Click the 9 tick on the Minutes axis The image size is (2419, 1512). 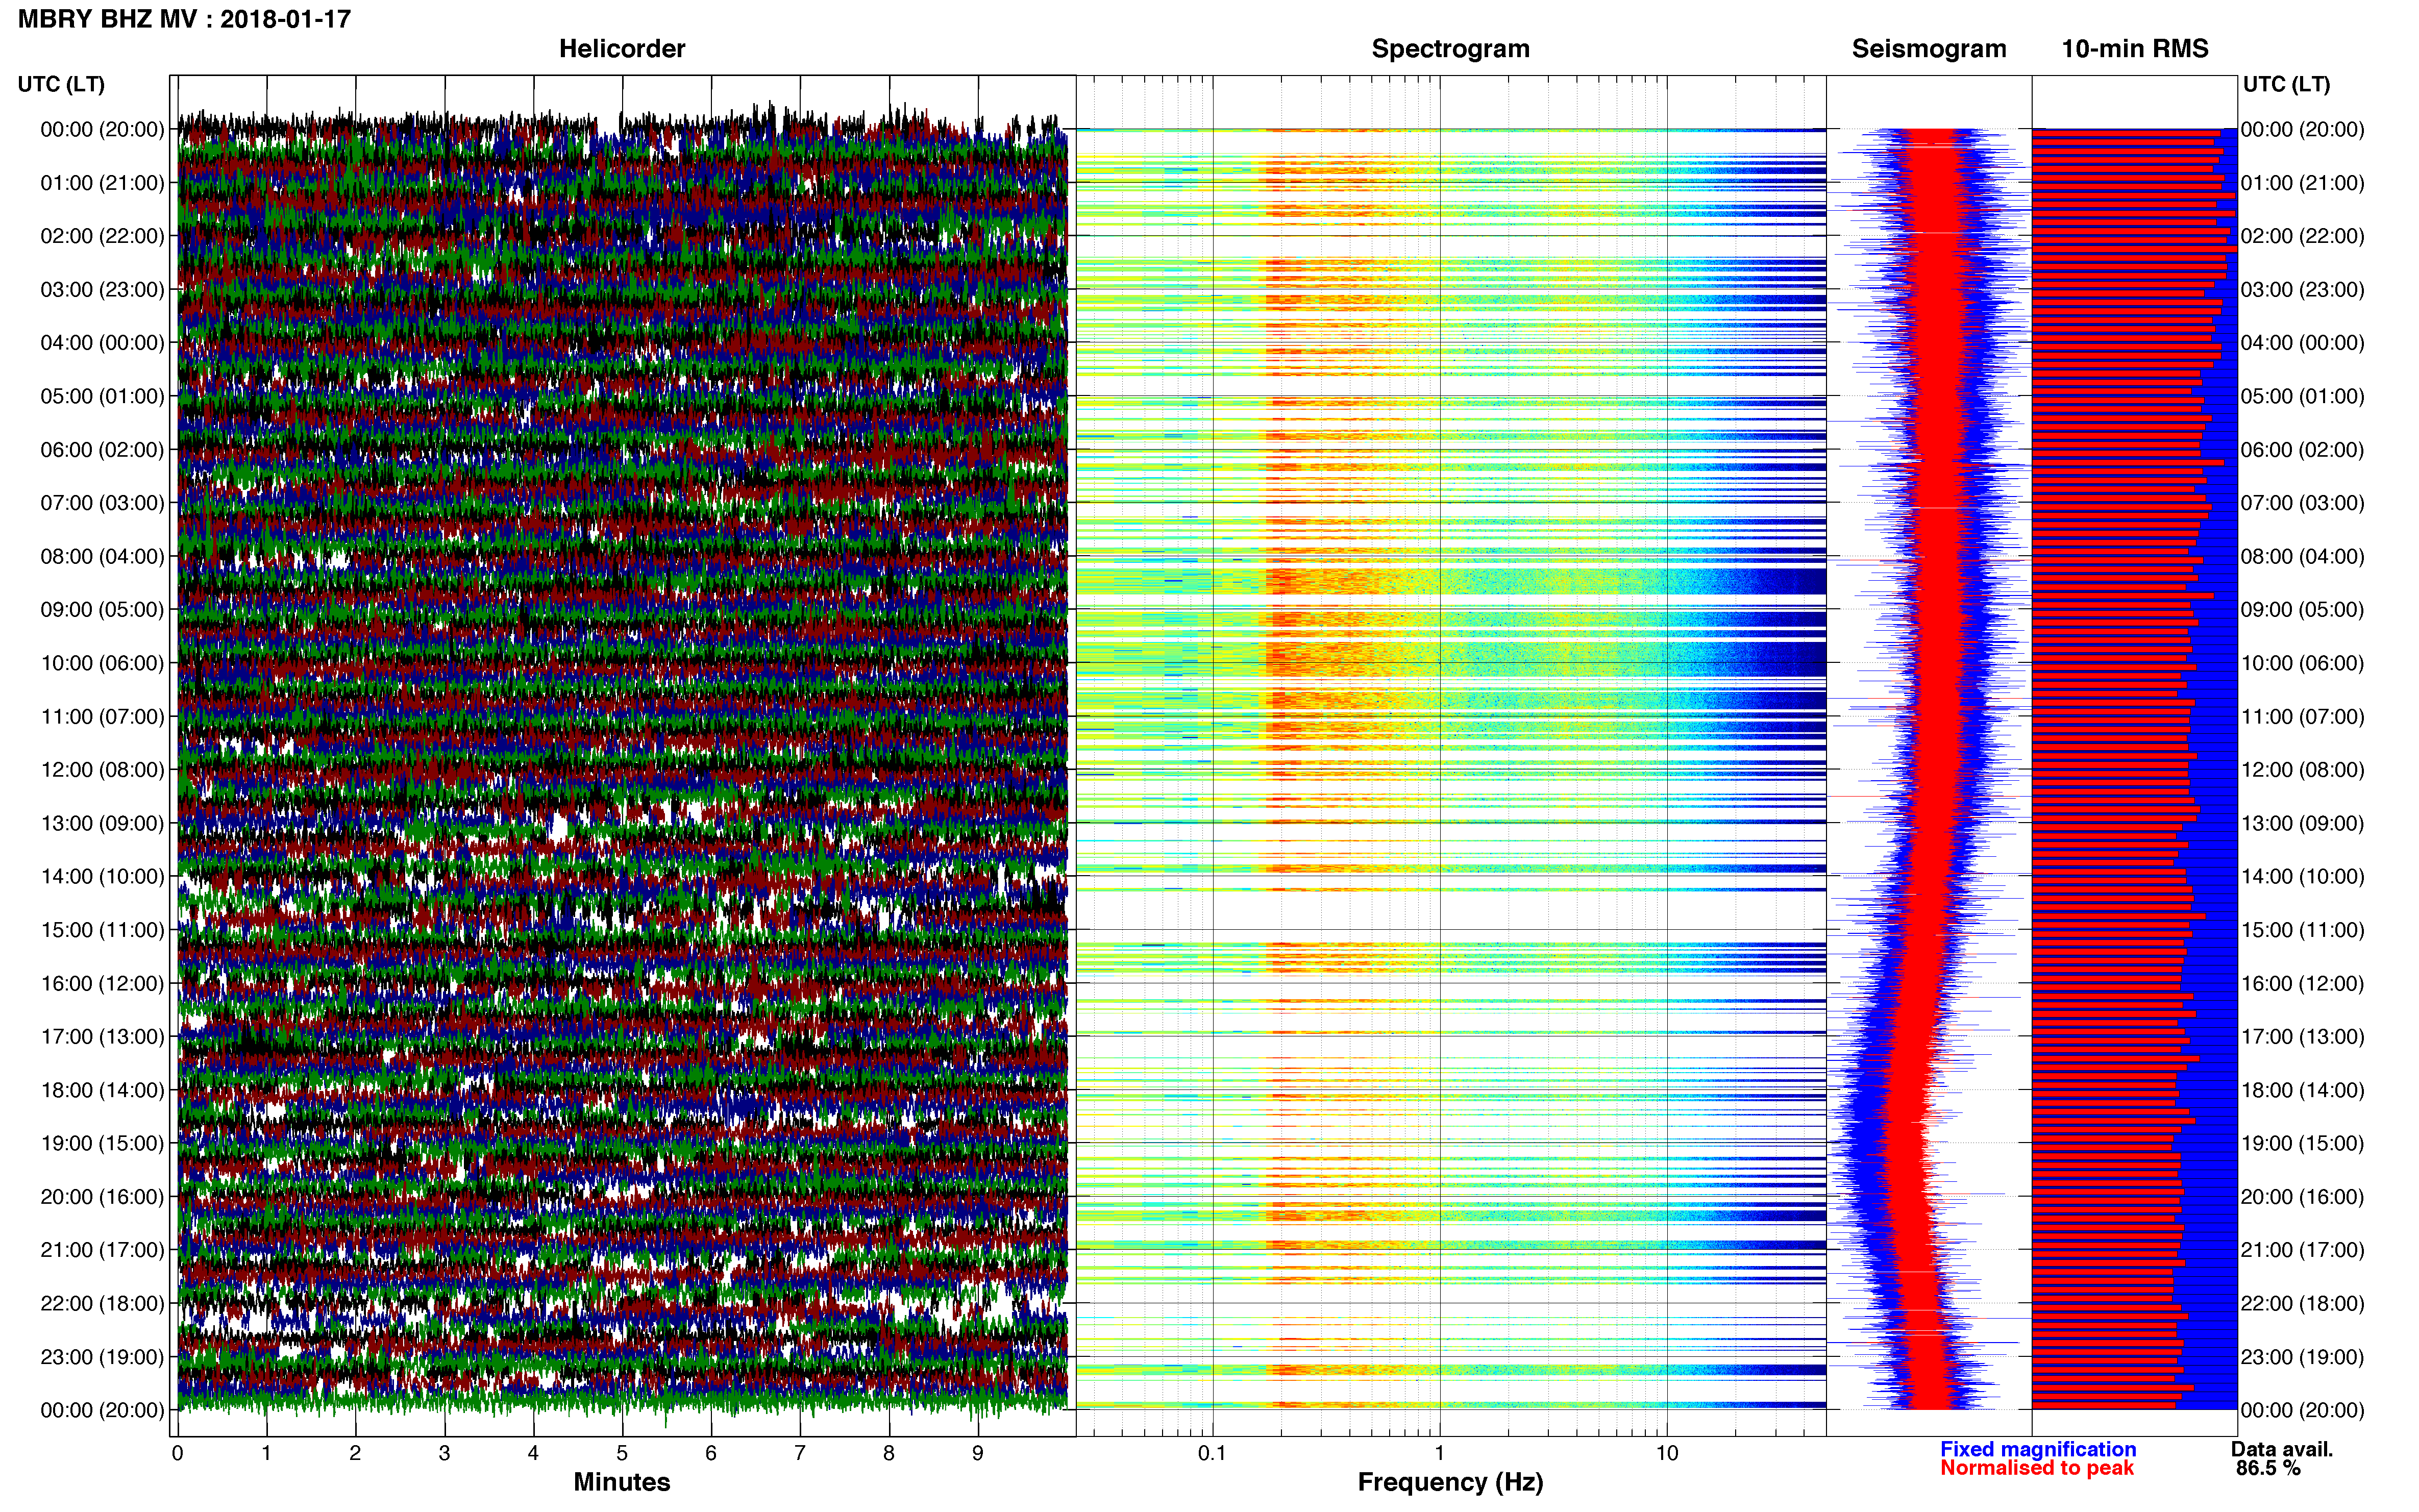978,1453
